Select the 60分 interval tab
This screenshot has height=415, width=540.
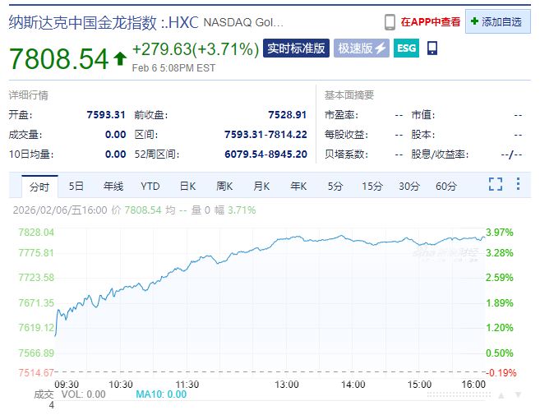pos(446,186)
